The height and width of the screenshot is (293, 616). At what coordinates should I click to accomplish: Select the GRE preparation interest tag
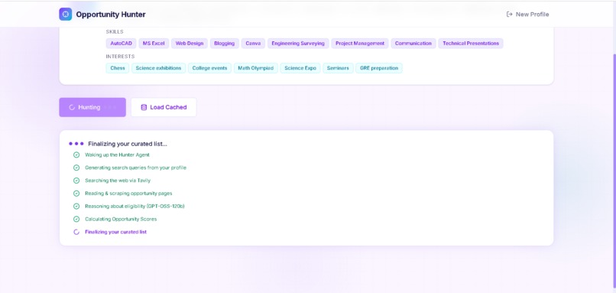pos(379,68)
